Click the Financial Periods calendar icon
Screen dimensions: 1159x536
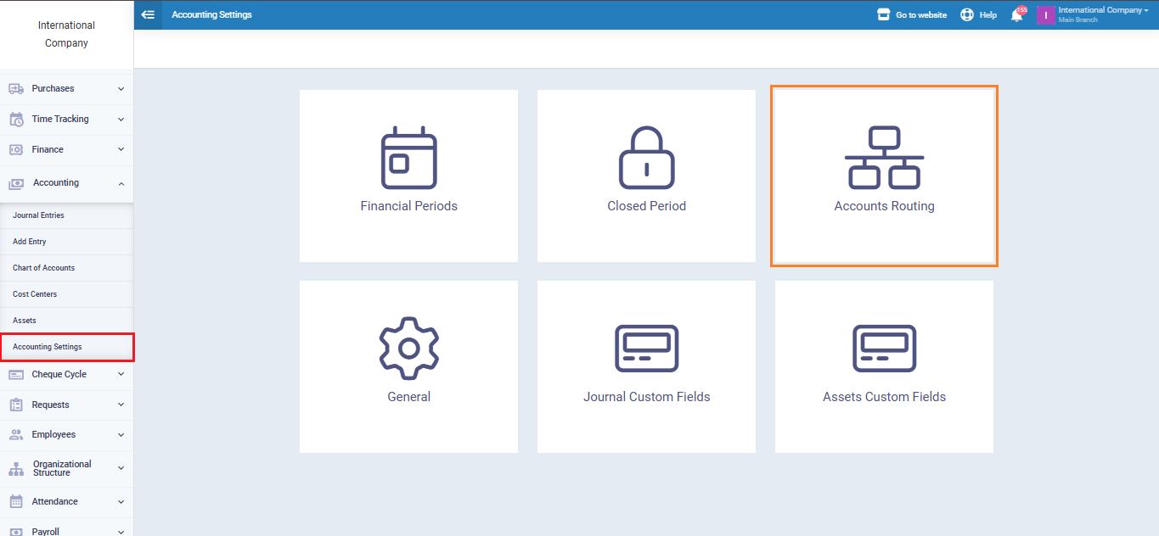[408, 158]
